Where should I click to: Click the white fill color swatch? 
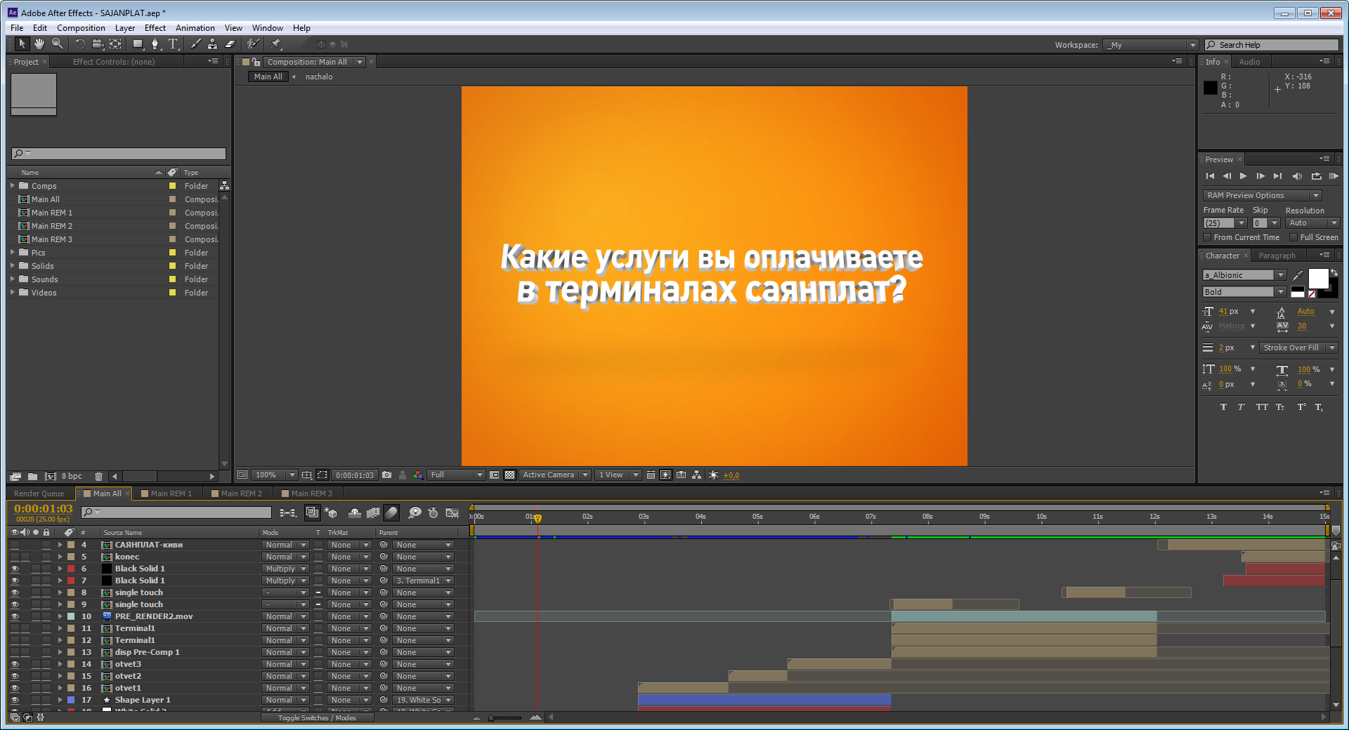[1317, 278]
